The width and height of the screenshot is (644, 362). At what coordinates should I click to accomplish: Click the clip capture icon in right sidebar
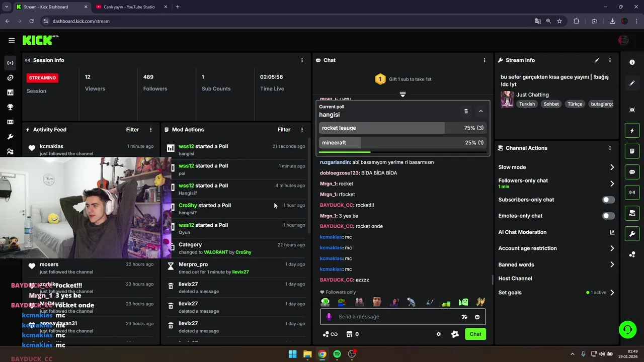(632, 110)
